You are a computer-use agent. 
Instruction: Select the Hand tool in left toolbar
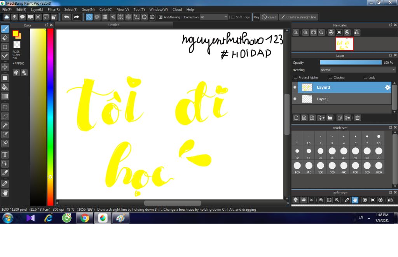tap(5, 193)
